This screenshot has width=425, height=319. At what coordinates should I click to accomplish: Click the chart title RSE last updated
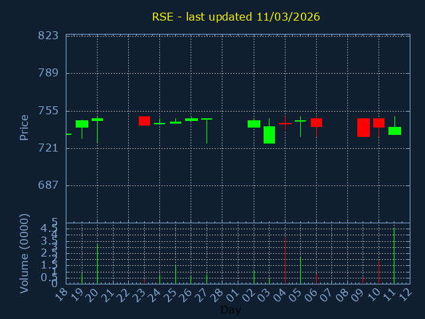(x=236, y=17)
